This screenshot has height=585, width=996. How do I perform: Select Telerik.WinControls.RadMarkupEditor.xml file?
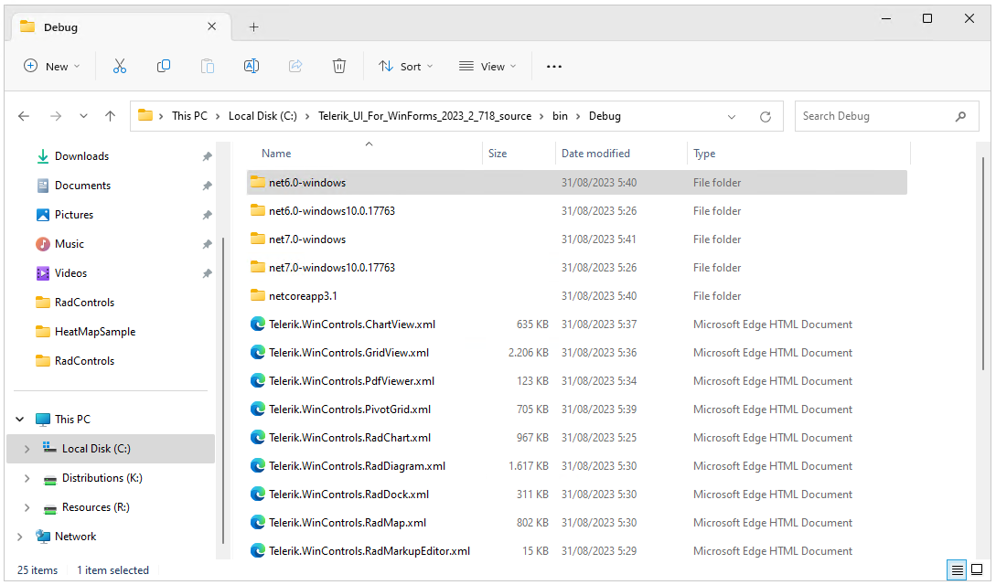pos(576,551)
